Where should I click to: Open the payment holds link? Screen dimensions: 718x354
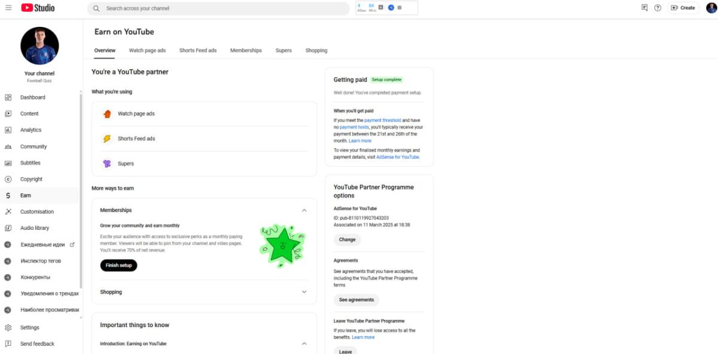tap(354, 127)
